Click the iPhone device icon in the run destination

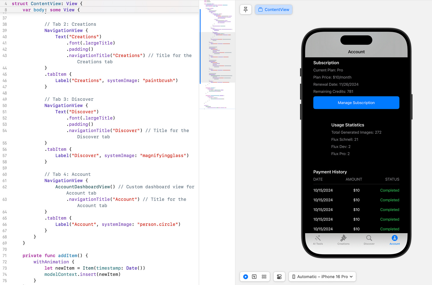pos(293,276)
